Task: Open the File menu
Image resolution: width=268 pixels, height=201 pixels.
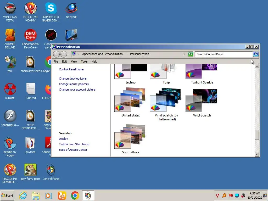Action: coord(56,62)
